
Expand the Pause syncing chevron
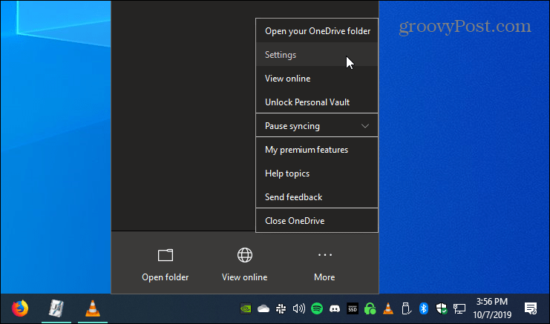[x=365, y=126]
